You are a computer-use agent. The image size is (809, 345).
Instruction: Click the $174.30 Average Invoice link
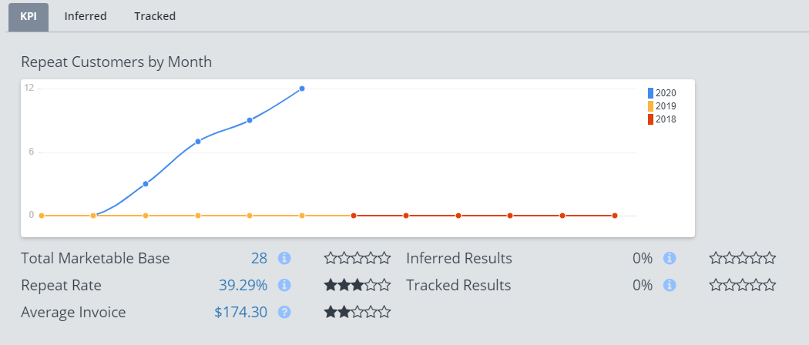(x=240, y=313)
